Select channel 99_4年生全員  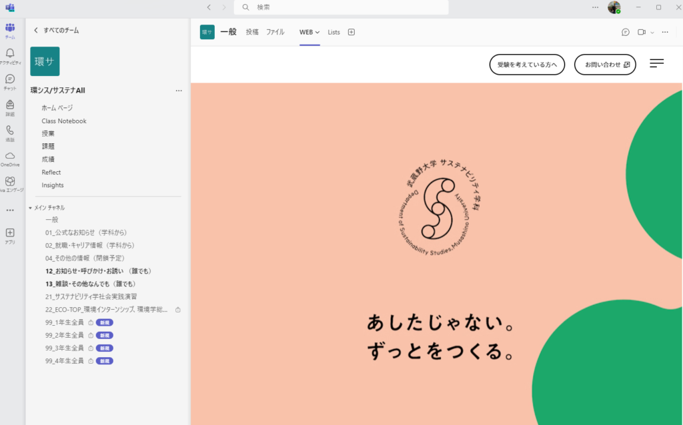65,361
